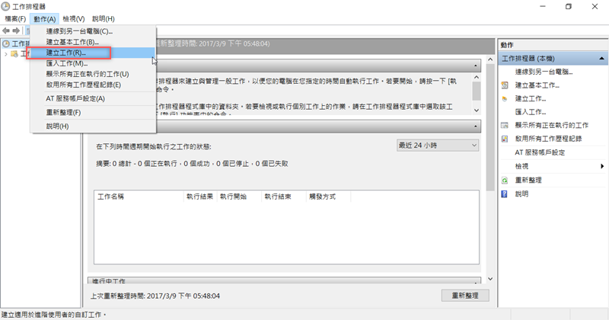Click the 動作 header of the Actions pane
This screenshot has width=609, height=320.
pos(507,45)
